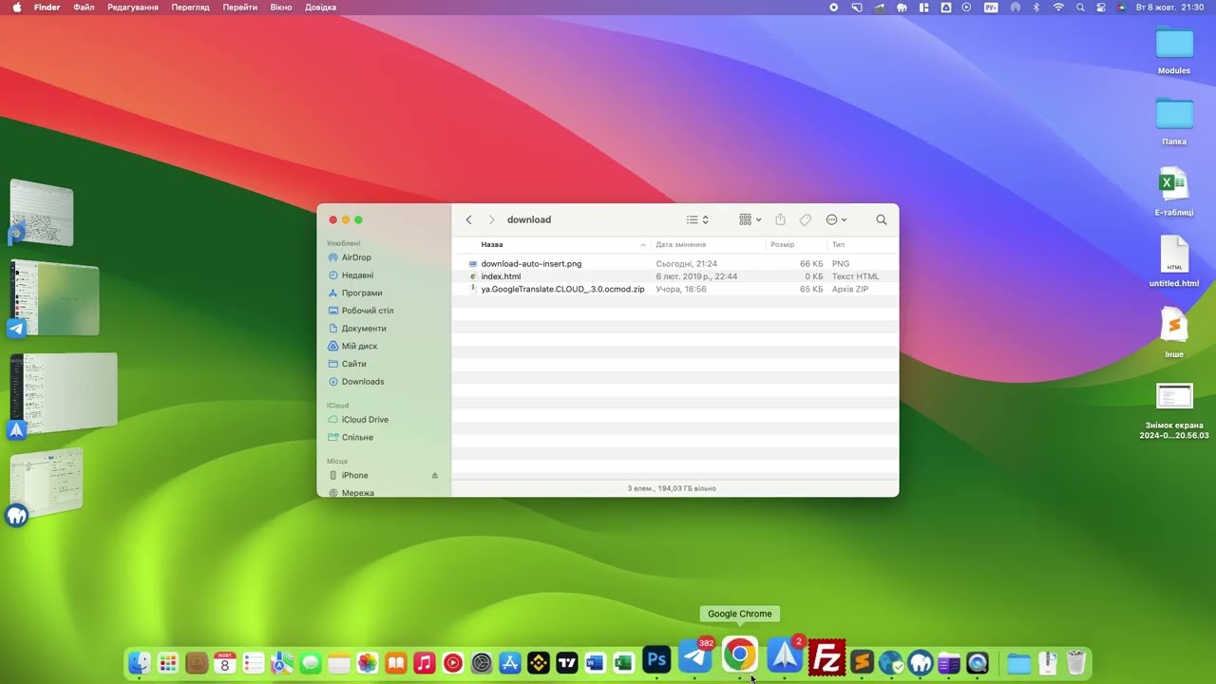Open the Apple menu
This screenshot has height=684, width=1216.
[x=16, y=7]
